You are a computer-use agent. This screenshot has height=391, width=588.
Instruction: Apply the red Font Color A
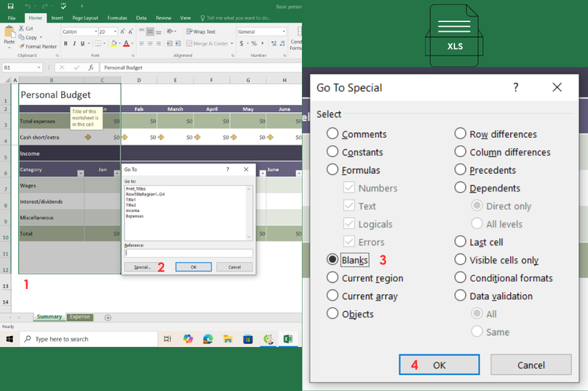coord(126,44)
